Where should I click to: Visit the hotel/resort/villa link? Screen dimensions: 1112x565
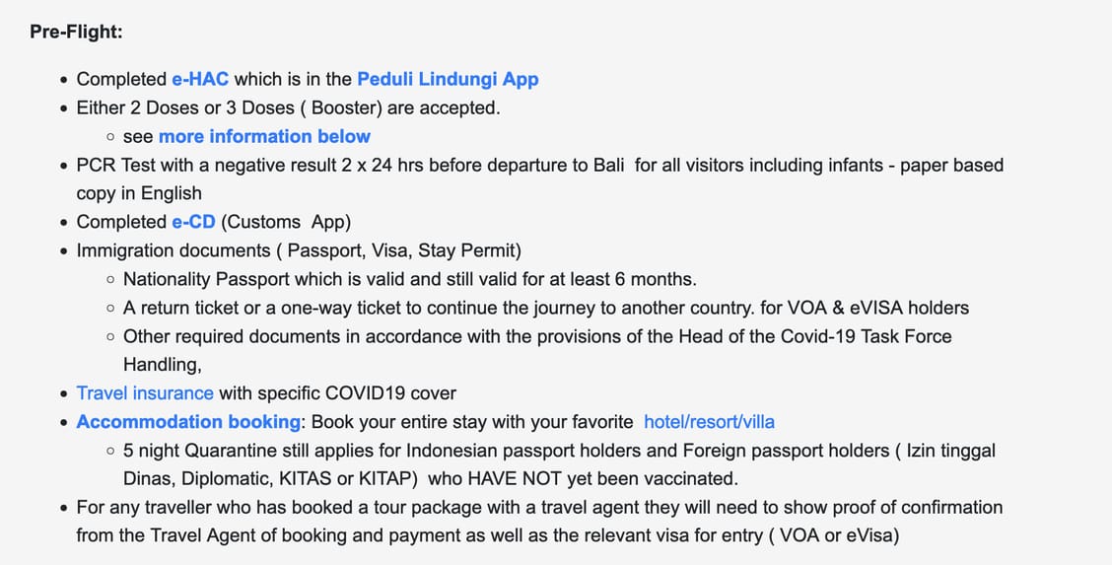point(709,422)
